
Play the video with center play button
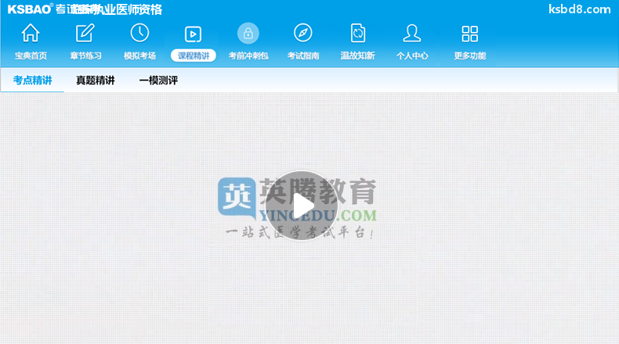(x=302, y=206)
